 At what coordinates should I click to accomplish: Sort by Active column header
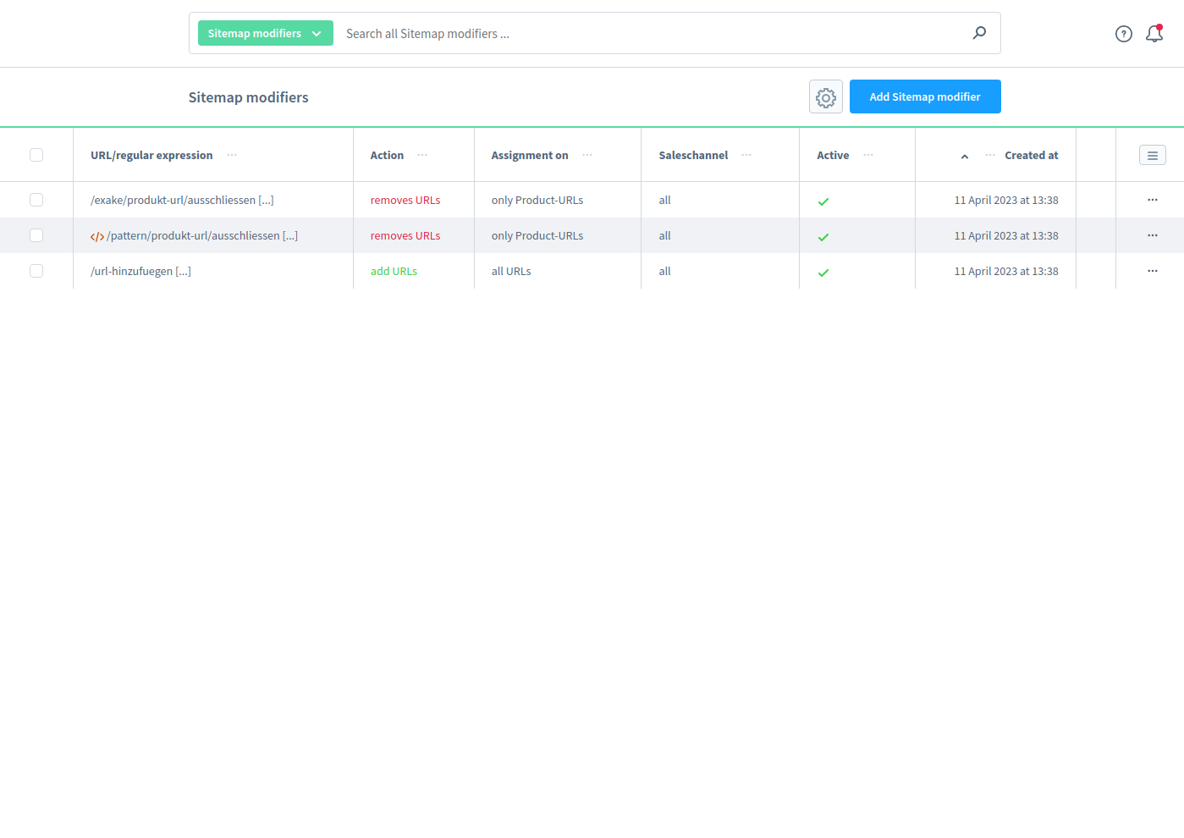833,156
